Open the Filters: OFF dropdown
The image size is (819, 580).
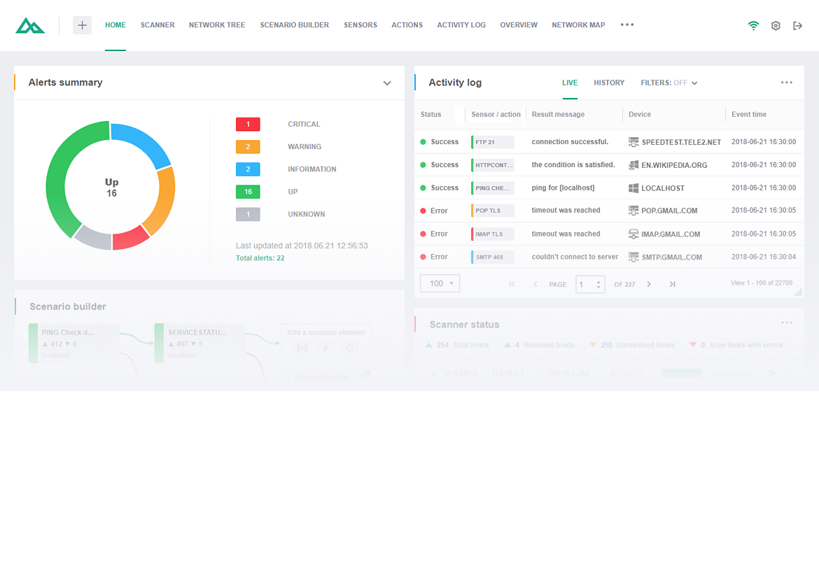(x=669, y=83)
